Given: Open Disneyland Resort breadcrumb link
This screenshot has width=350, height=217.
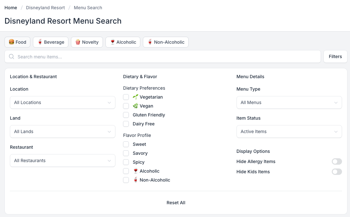Looking at the screenshot, I should coord(45,8).
